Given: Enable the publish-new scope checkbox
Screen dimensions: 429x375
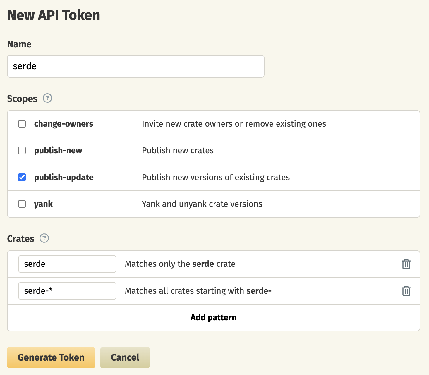Looking at the screenshot, I should coord(22,150).
